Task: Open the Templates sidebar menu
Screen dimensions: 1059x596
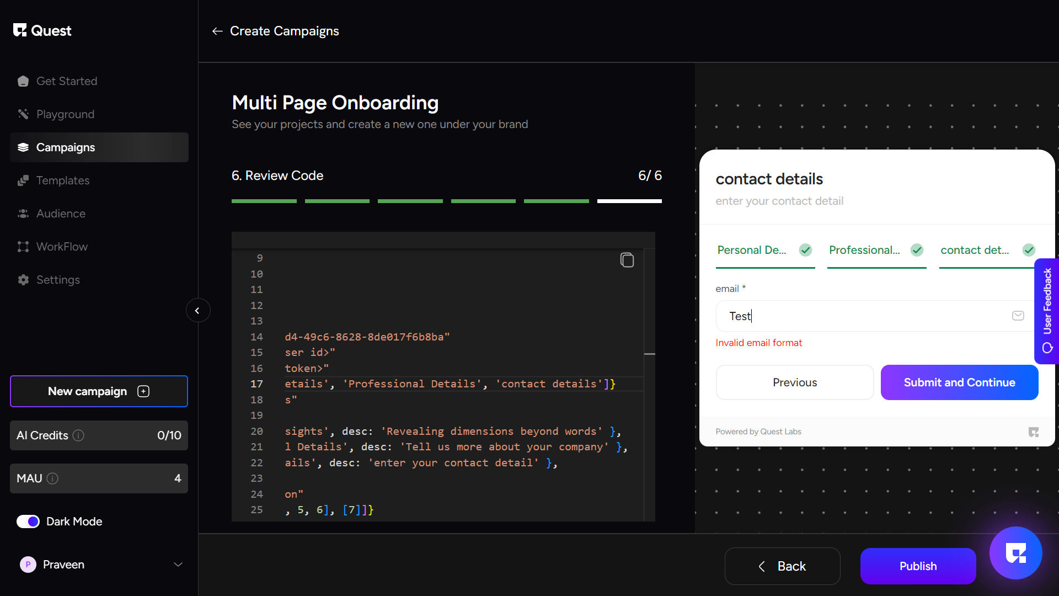Action: point(62,180)
